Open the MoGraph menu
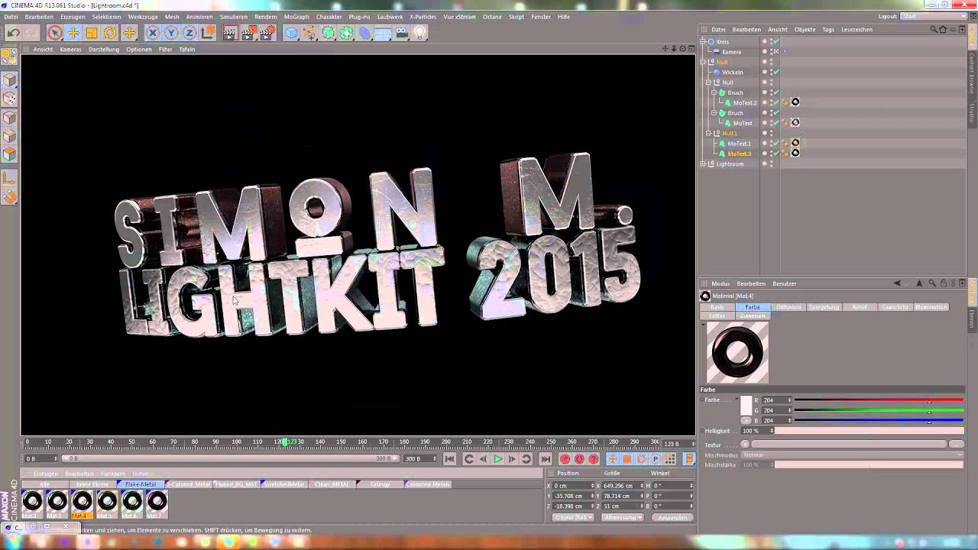The width and height of the screenshot is (978, 550). (296, 17)
